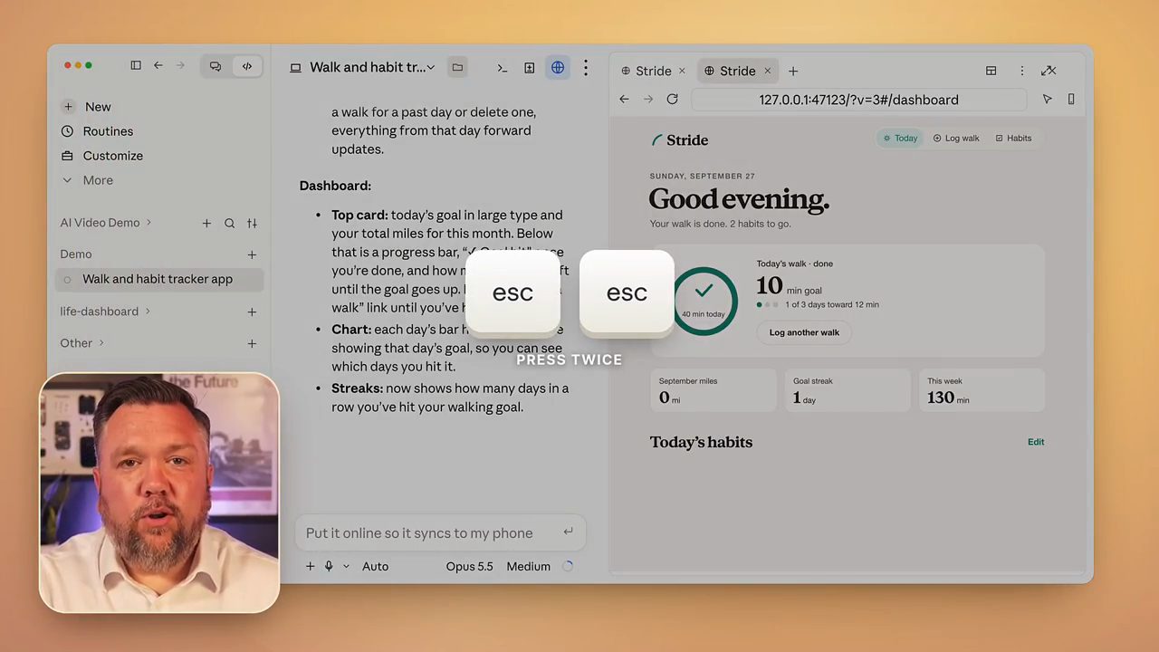Open the microphone options chevron
Screen dimensions: 1159x652
coord(346,566)
